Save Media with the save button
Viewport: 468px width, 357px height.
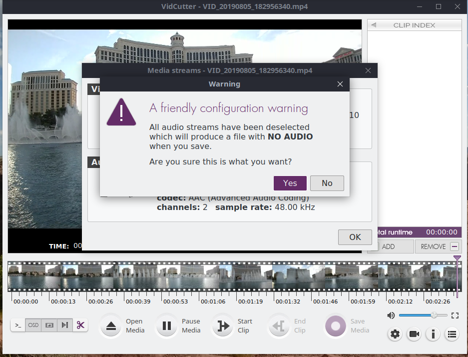pyautogui.click(x=335, y=325)
